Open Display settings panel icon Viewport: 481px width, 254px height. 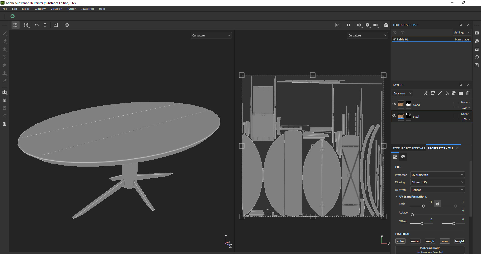click(x=477, y=33)
